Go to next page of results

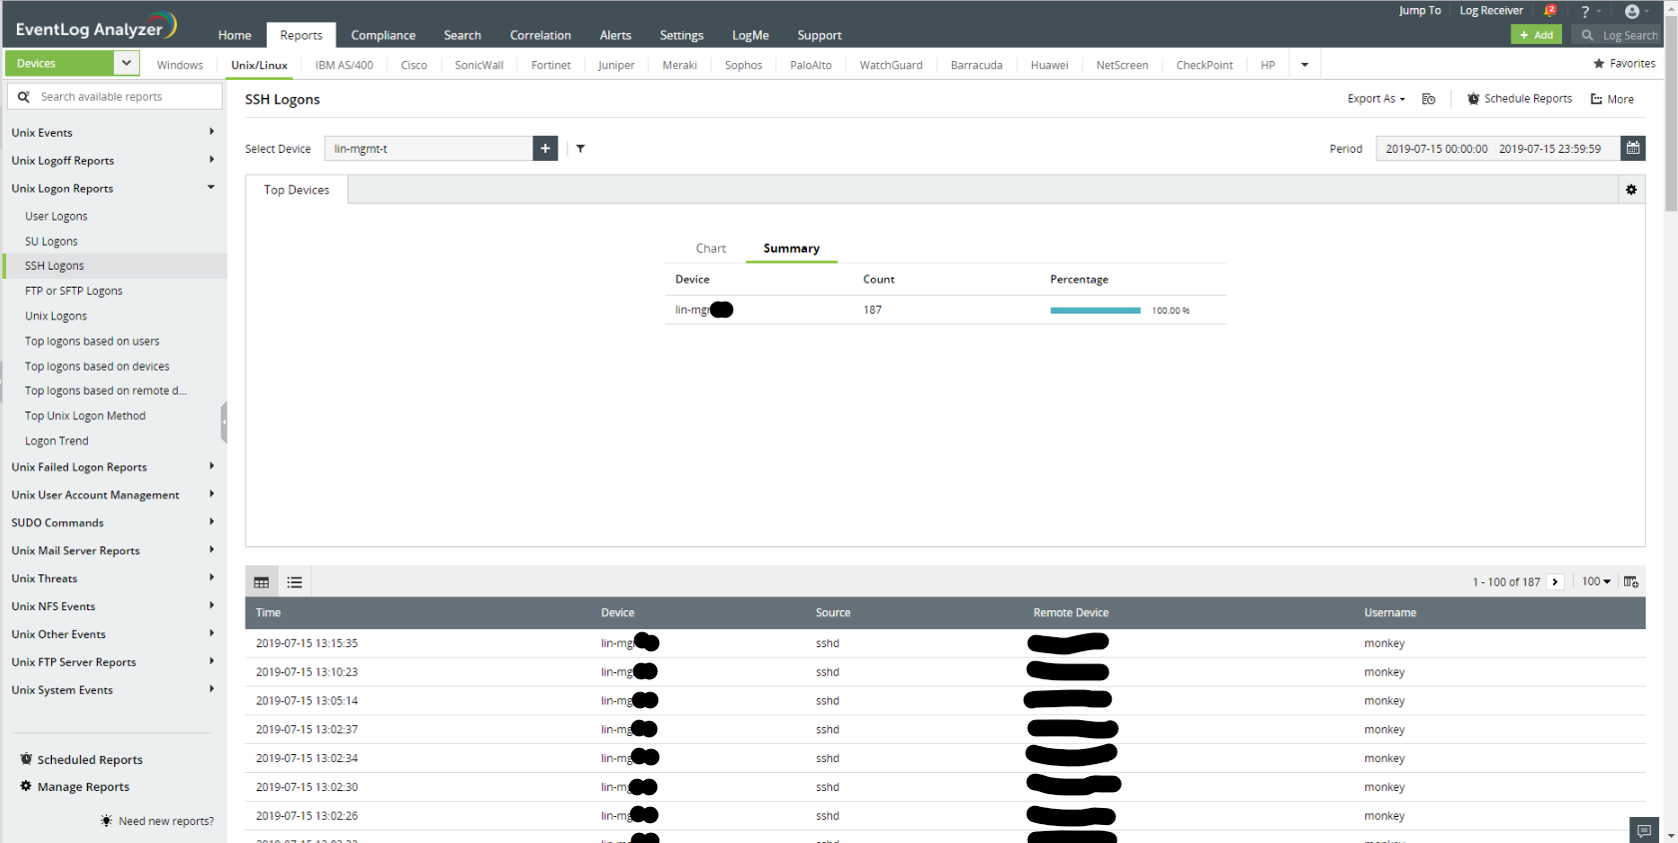pyautogui.click(x=1555, y=582)
